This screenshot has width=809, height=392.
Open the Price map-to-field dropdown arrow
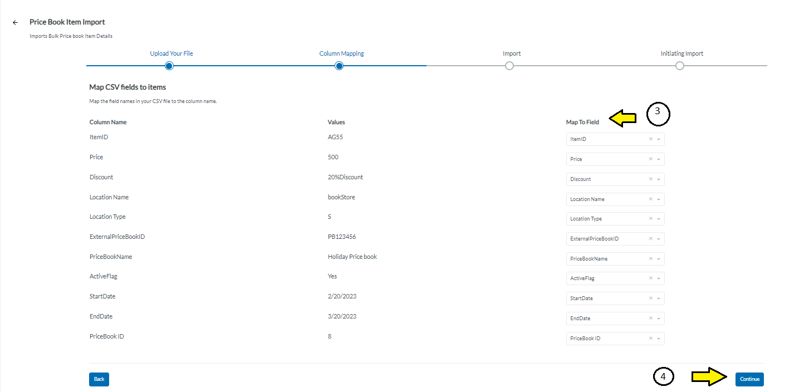(x=659, y=159)
